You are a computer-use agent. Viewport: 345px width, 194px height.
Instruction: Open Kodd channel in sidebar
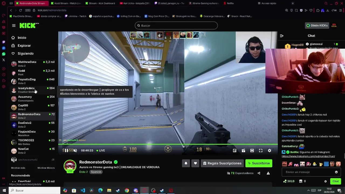33,72
